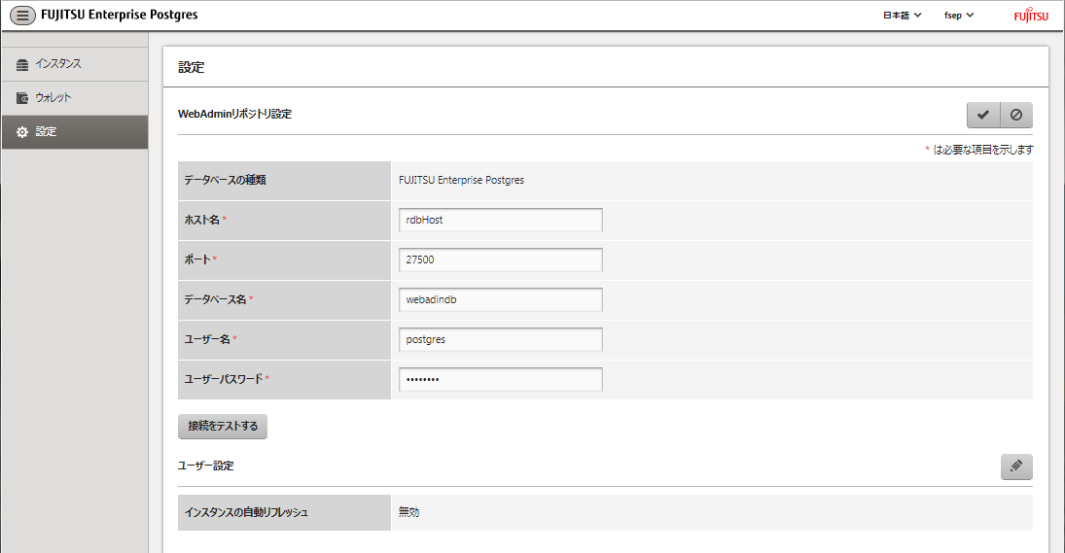Click the WebAdminリポジトリ設定 section heading

[235, 114]
